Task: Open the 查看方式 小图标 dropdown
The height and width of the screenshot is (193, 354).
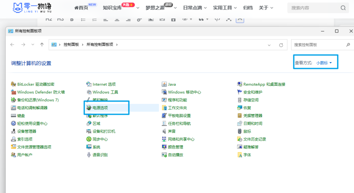Action: 324,63
